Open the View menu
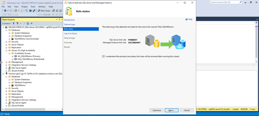This screenshot has height=116, width=259. [x=16, y=6]
